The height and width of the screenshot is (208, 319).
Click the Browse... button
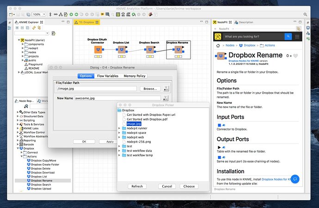click(x=150, y=88)
